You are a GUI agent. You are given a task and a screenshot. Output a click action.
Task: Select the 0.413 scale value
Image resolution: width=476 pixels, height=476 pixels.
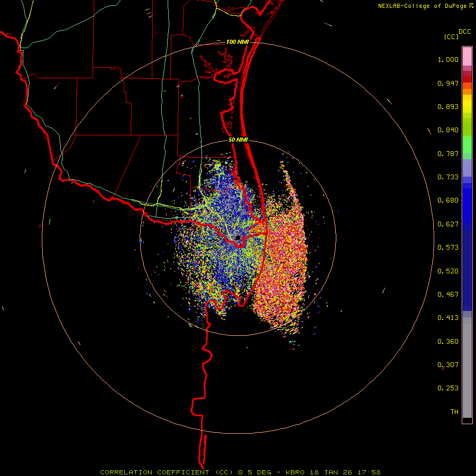click(448, 318)
